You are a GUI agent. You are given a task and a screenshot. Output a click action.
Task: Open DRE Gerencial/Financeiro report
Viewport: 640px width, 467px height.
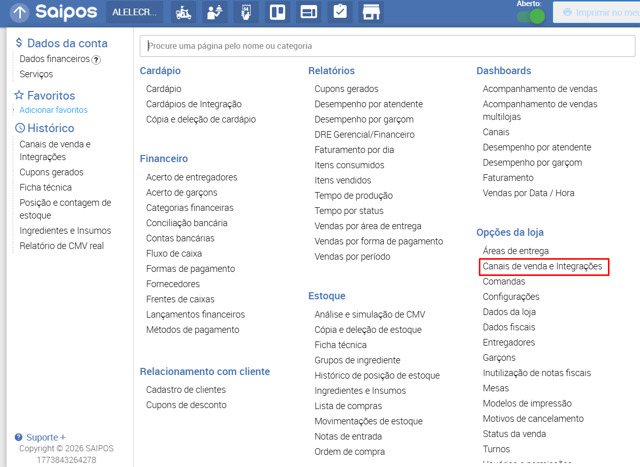pyautogui.click(x=364, y=135)
